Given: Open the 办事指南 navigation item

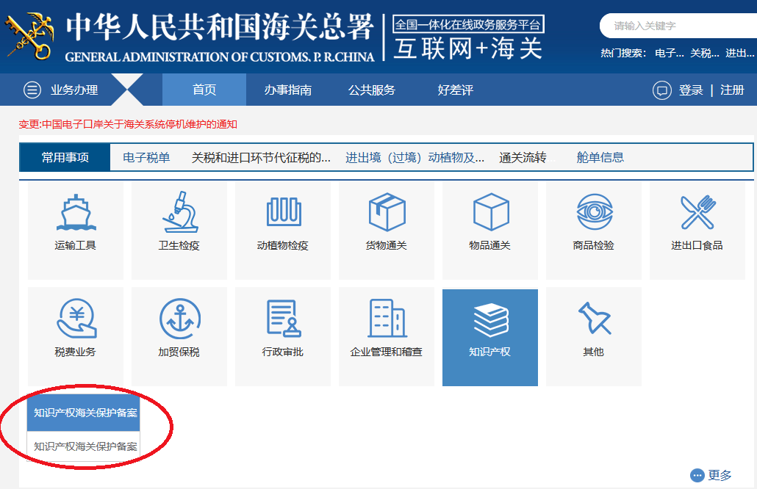Looking at the screenshot, I should [288, 90].
